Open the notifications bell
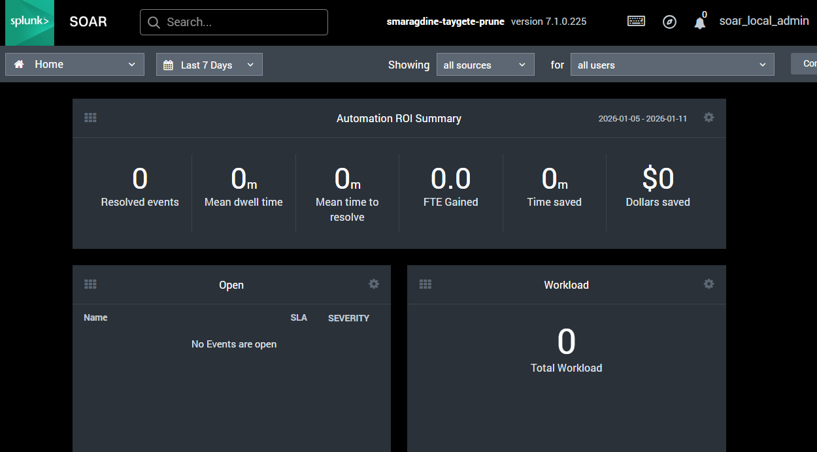Viewport: 817px width, 452px height. [x=699, y=23]
